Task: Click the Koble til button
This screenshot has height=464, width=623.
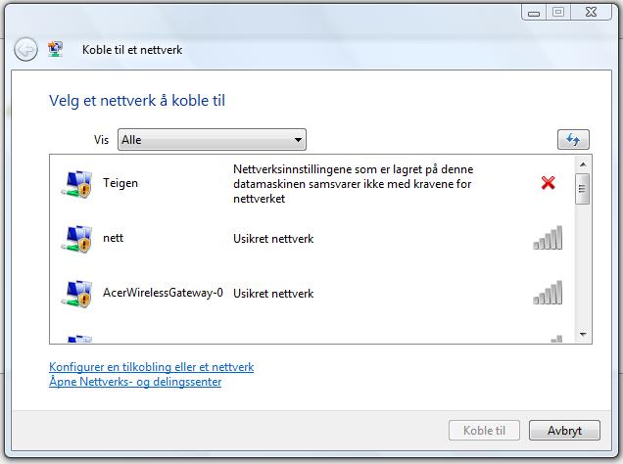Action: pos(484,431)
